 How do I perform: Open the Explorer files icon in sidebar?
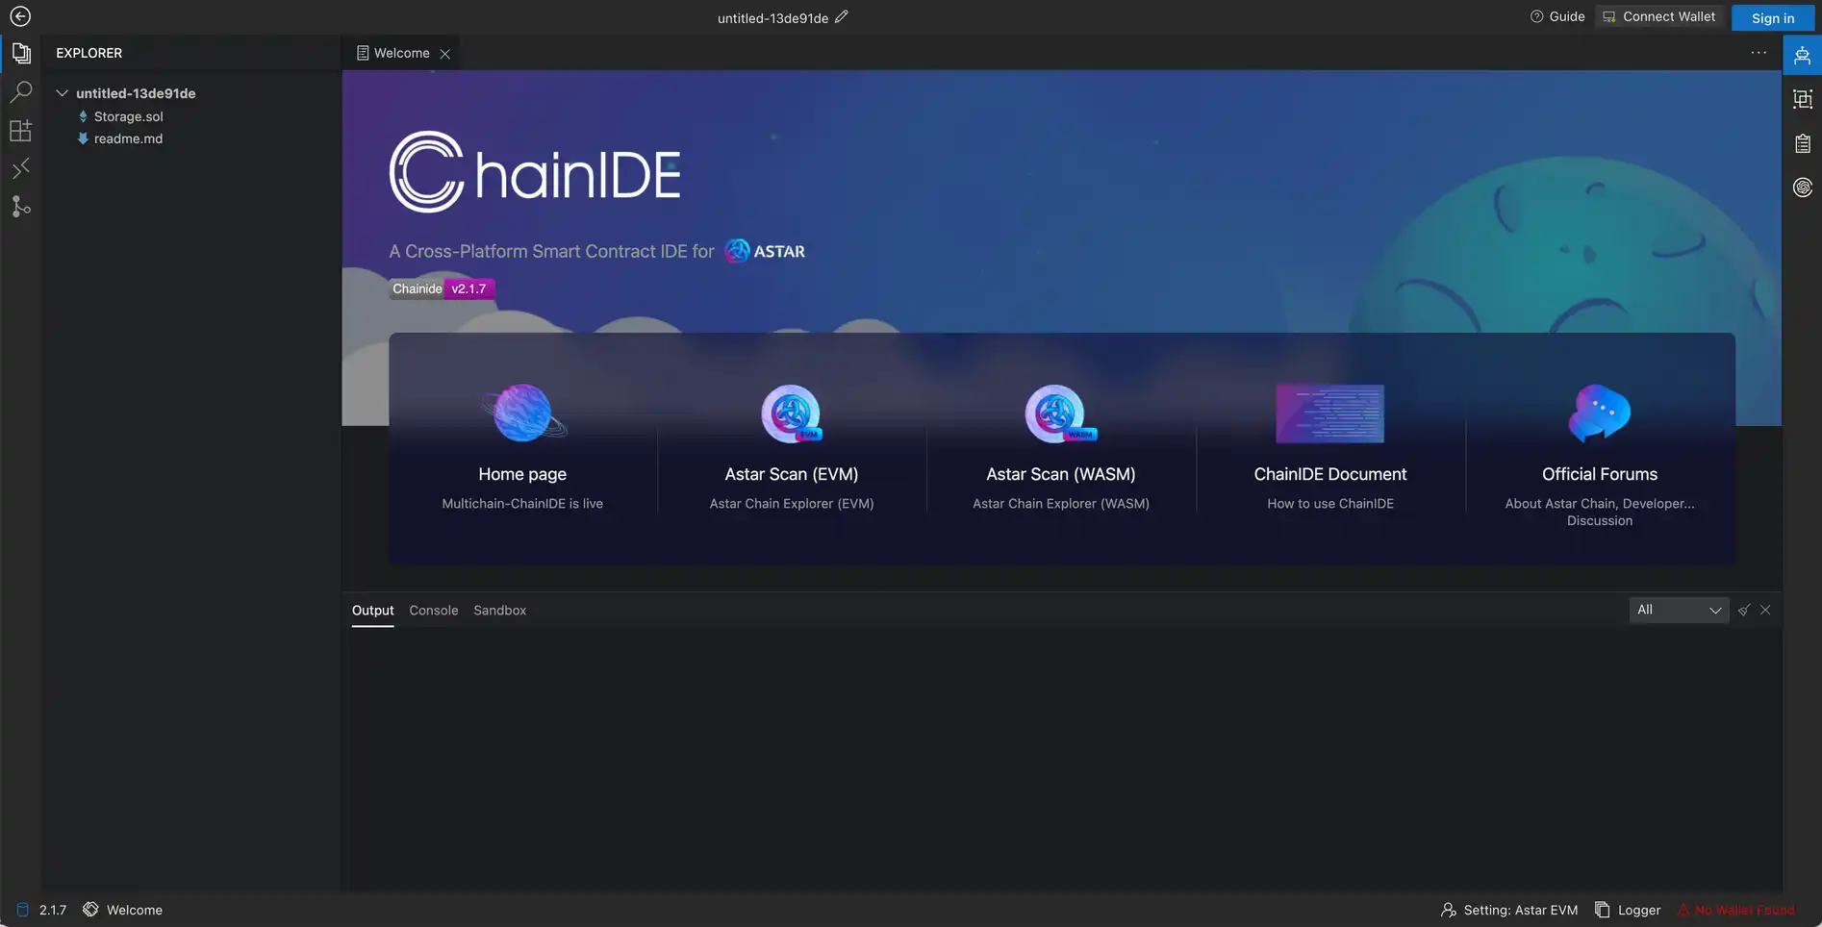pos(21,54)
